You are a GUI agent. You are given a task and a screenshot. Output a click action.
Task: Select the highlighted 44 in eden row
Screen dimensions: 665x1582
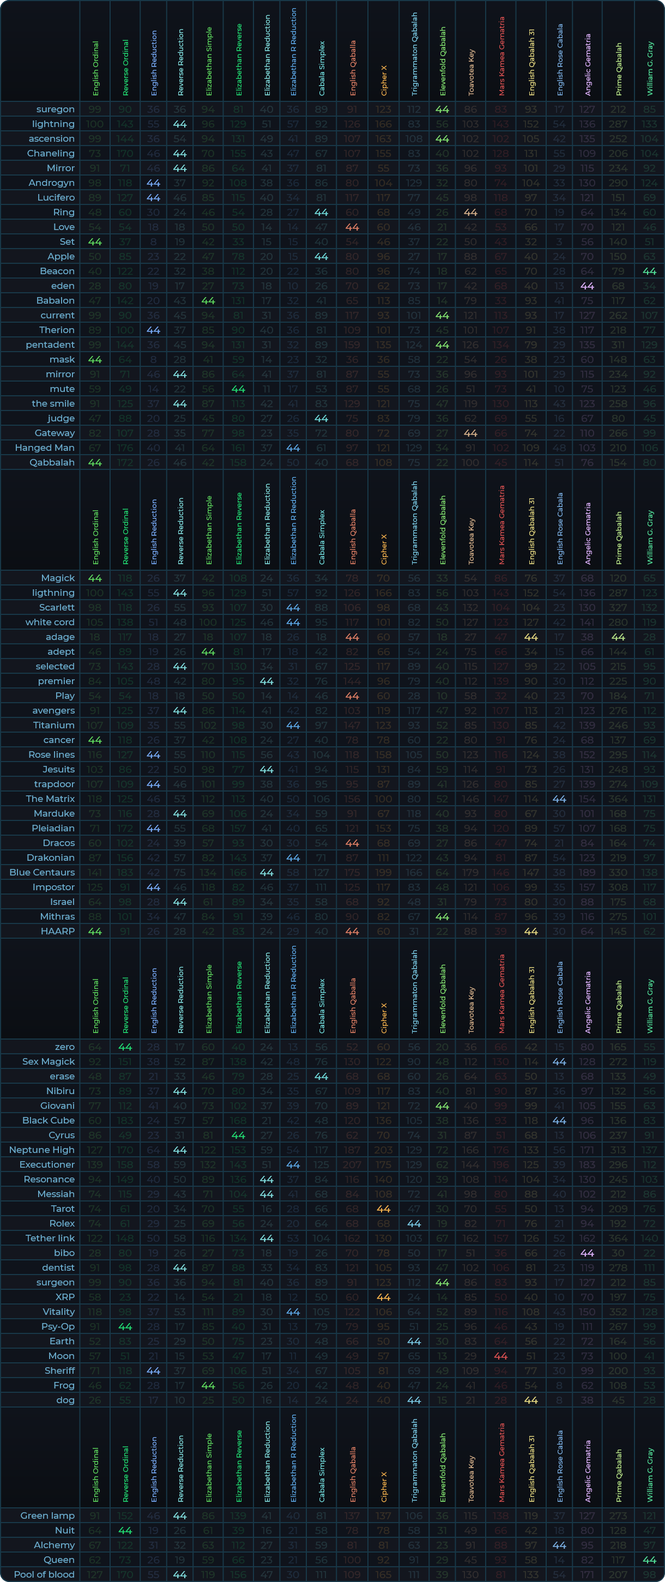[x=587, y=286]
